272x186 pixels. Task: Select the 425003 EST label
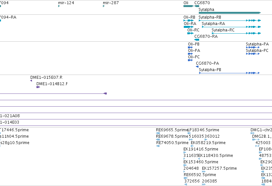[263, 143]
